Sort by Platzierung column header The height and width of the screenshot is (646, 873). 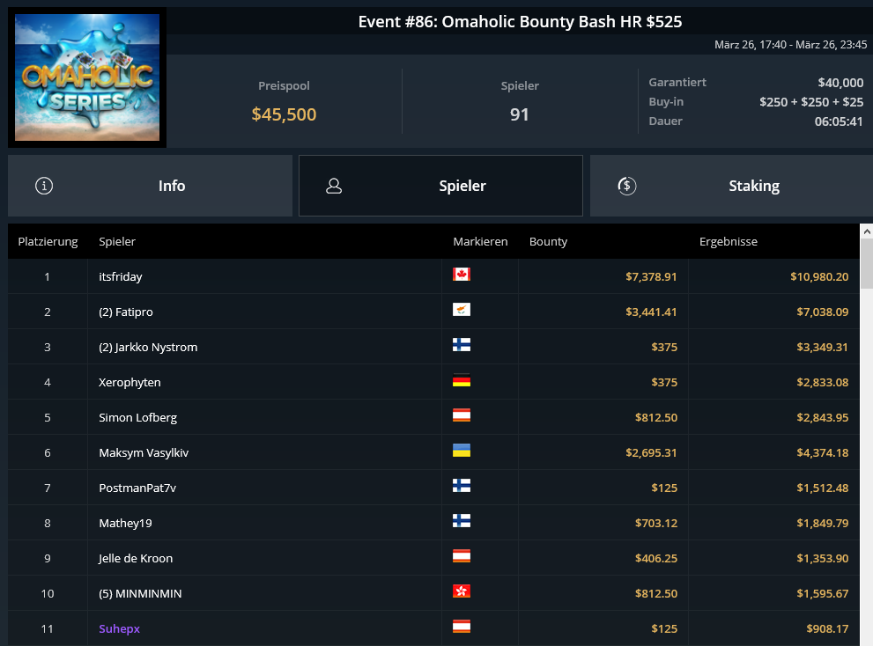[x=48, y=241]
